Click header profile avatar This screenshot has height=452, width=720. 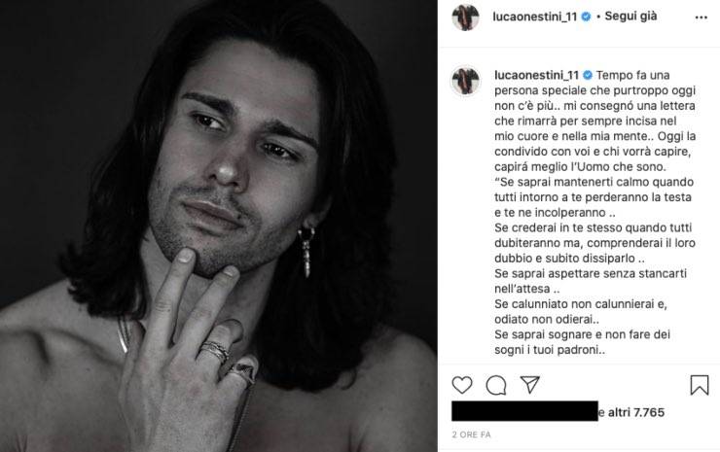click(466, 17)
